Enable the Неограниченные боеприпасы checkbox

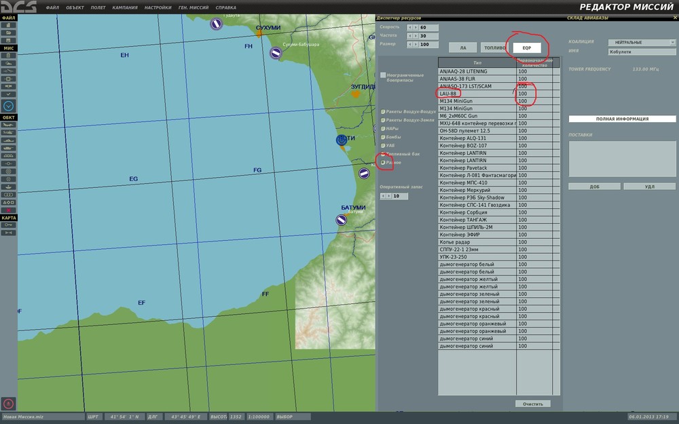[384, 75]
